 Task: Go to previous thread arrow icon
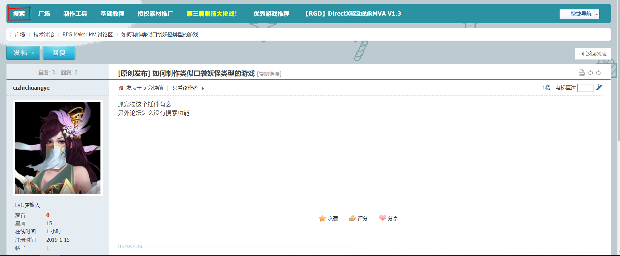[590, 73]
